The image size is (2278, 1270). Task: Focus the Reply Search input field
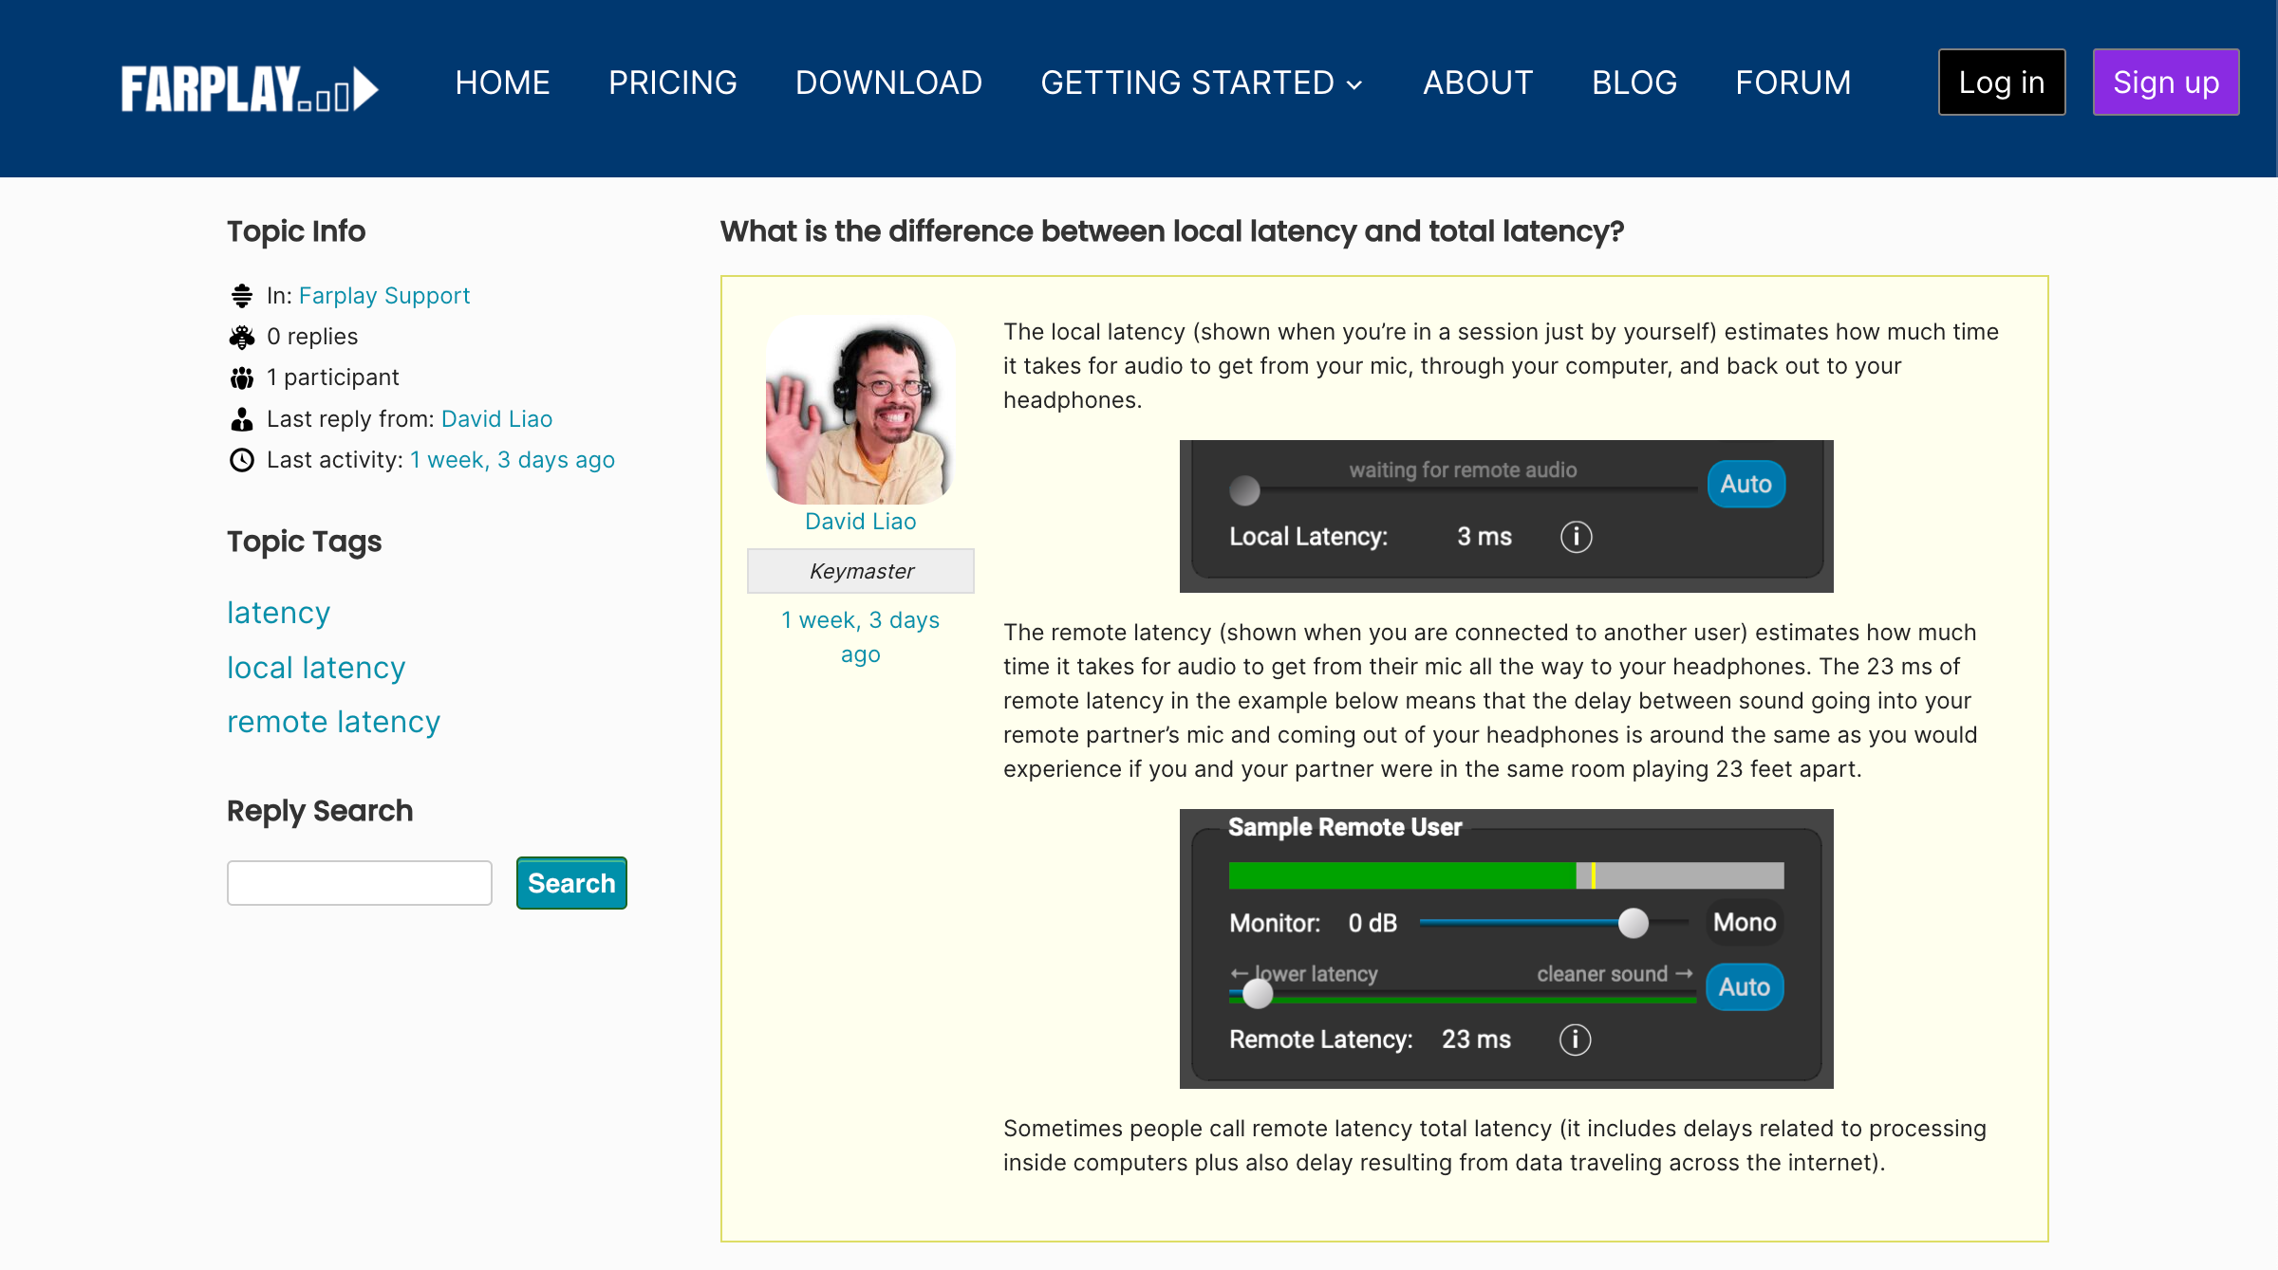point(360,883)
